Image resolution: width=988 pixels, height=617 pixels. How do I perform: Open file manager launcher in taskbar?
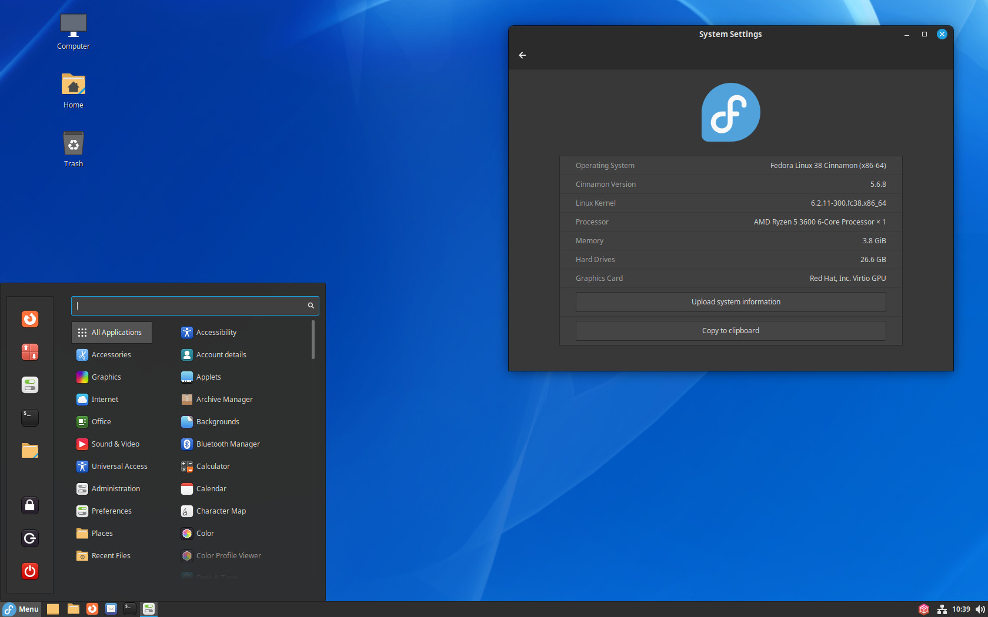(x=74, y=609)
